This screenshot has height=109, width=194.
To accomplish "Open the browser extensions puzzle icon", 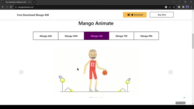I will click(179, 7).
